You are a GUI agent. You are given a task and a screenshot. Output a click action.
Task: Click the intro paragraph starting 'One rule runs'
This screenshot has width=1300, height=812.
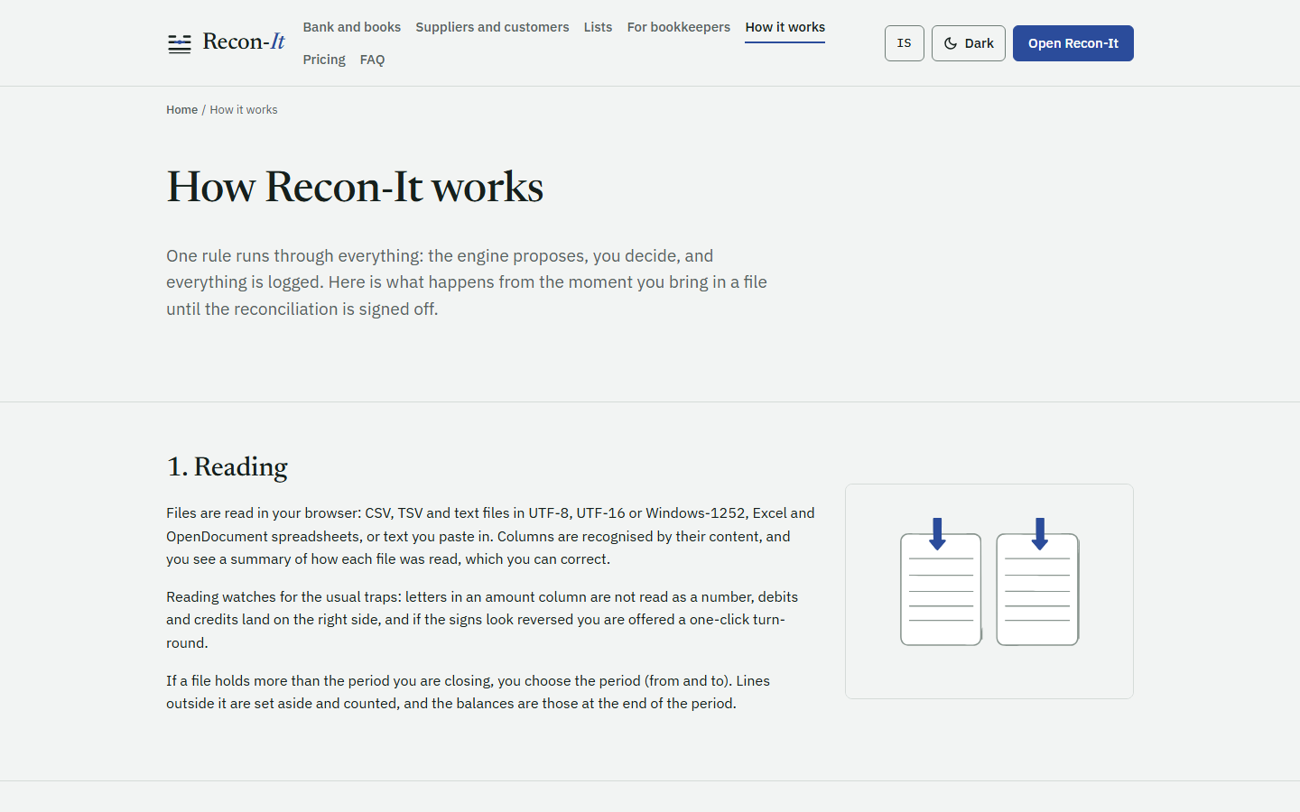click(x=467, y=282)
